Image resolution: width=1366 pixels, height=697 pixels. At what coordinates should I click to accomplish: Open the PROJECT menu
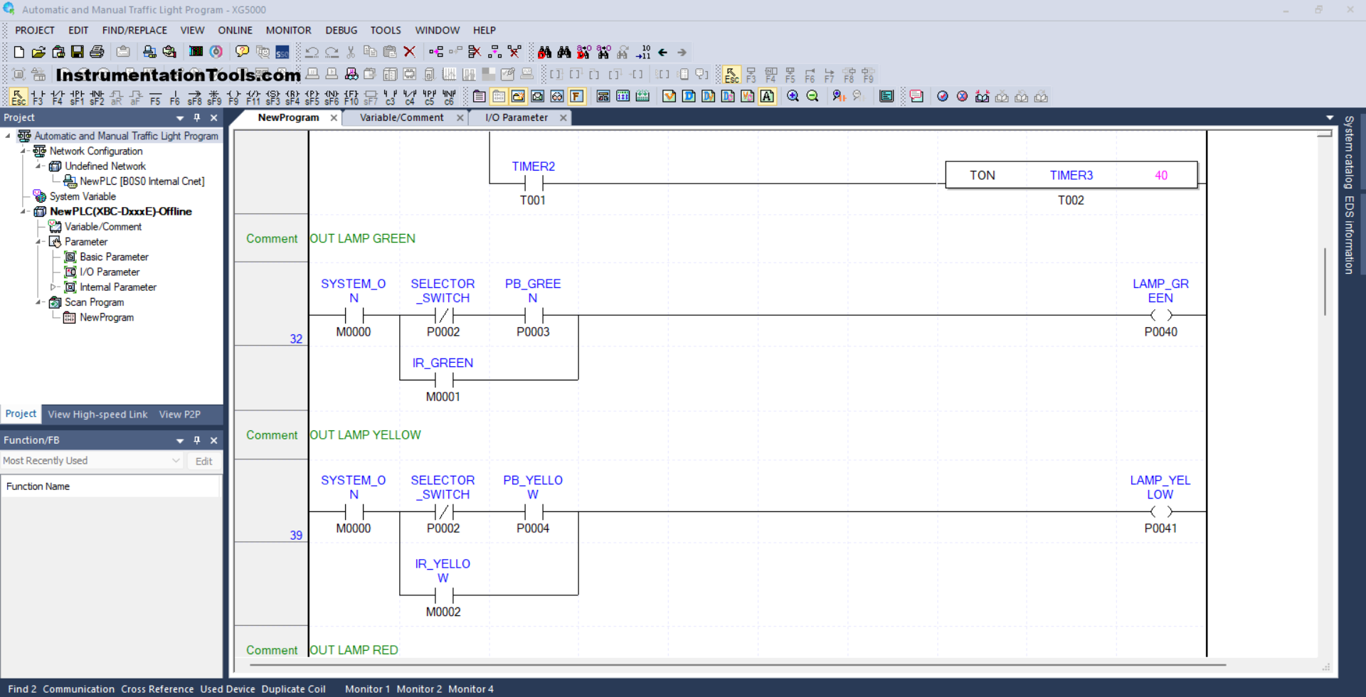(35, 30)
